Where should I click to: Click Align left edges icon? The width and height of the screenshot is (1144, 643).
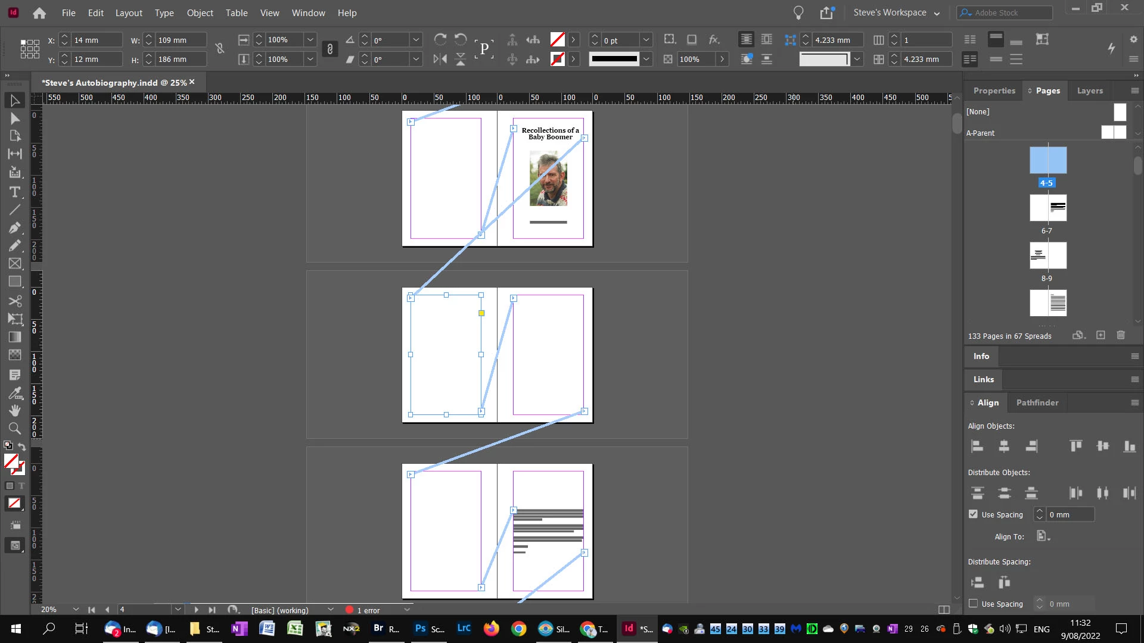(x=977, y=446)
